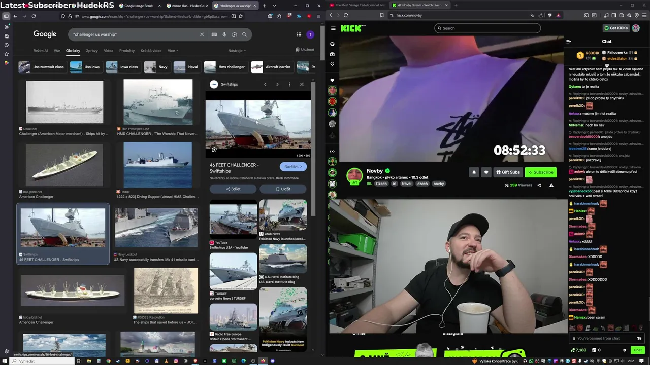Collapse the Kick chat panel arrow
650x365 pixels.
click(569, 42)
